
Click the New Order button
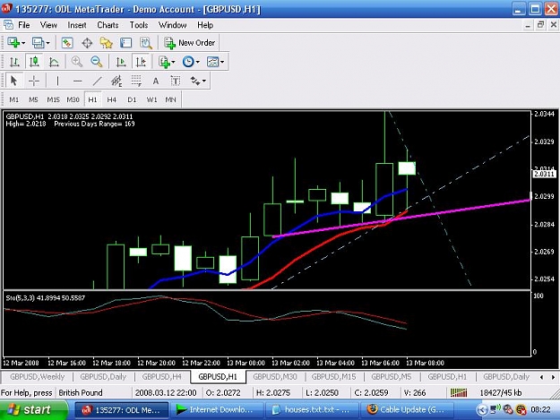click(190, 43)
